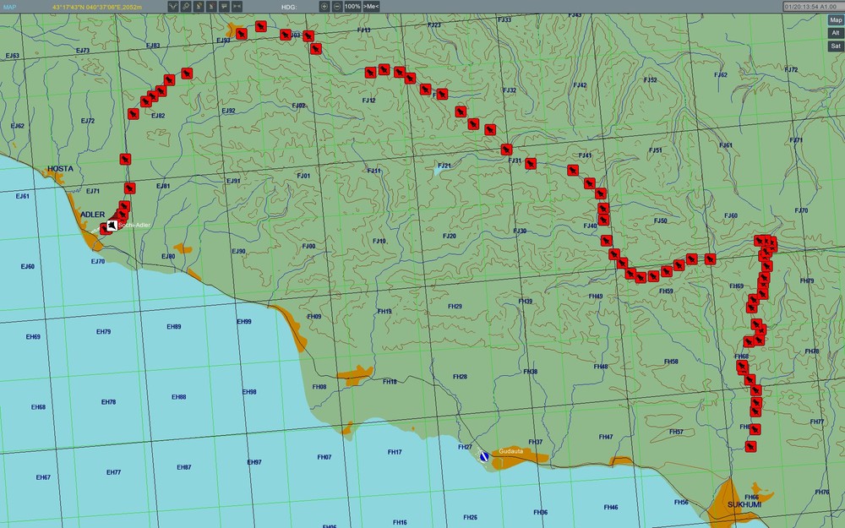Image resolution: width=845 pixels, height=528 pixels.
Task: Click the mission clock reading 01/20:13:54
Action: (804, 6)
